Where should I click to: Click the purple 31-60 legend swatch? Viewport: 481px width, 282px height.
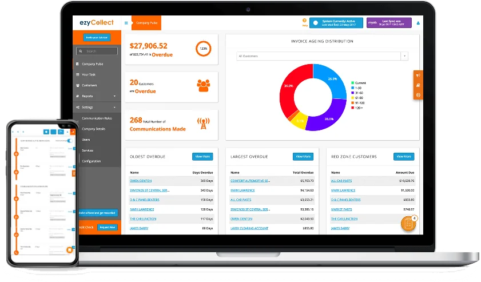coord(352,93)
